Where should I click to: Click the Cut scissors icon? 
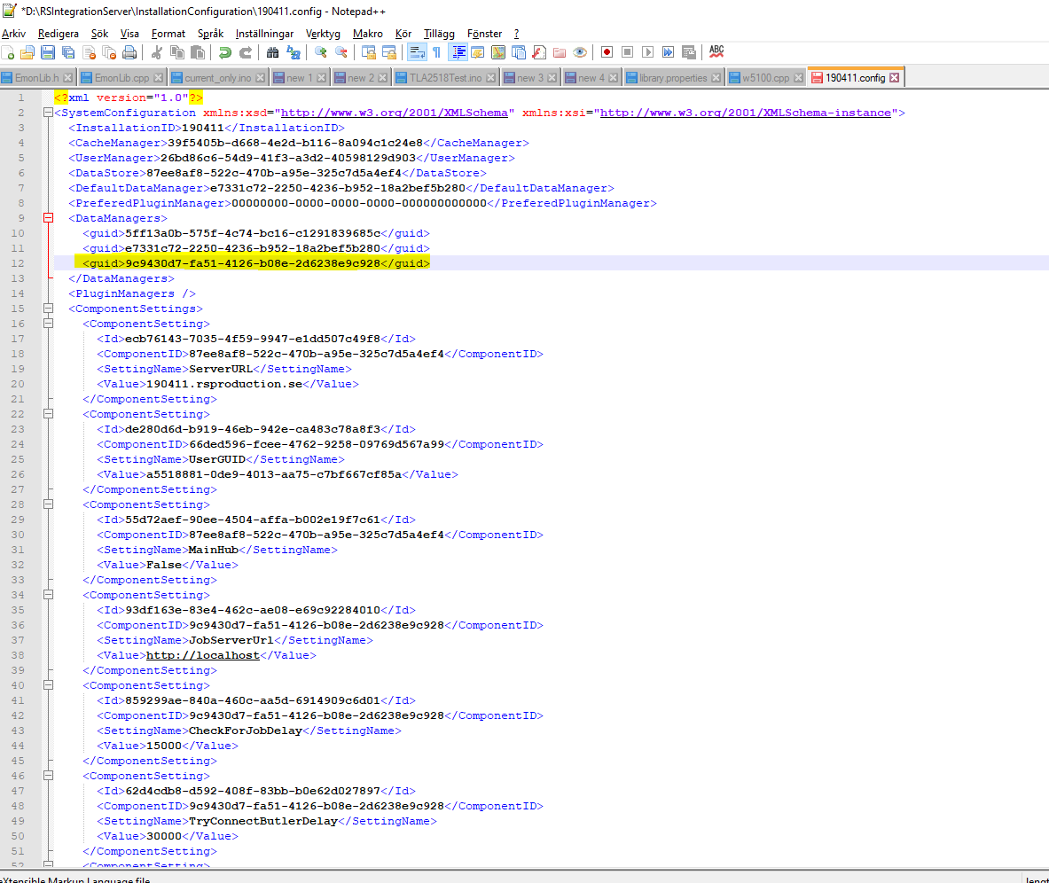tap(157, 52)
